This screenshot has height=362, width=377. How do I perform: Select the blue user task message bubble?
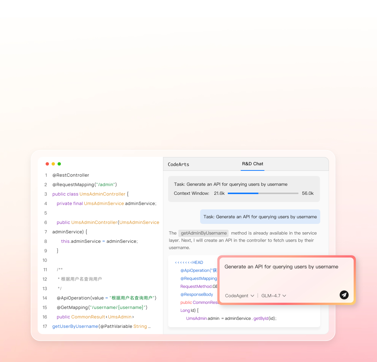pyautogui.click(x=260, y=217)
